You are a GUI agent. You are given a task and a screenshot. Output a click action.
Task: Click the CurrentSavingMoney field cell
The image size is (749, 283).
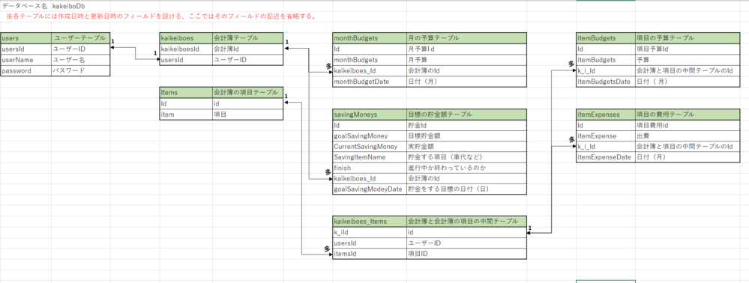click(369, 147)
